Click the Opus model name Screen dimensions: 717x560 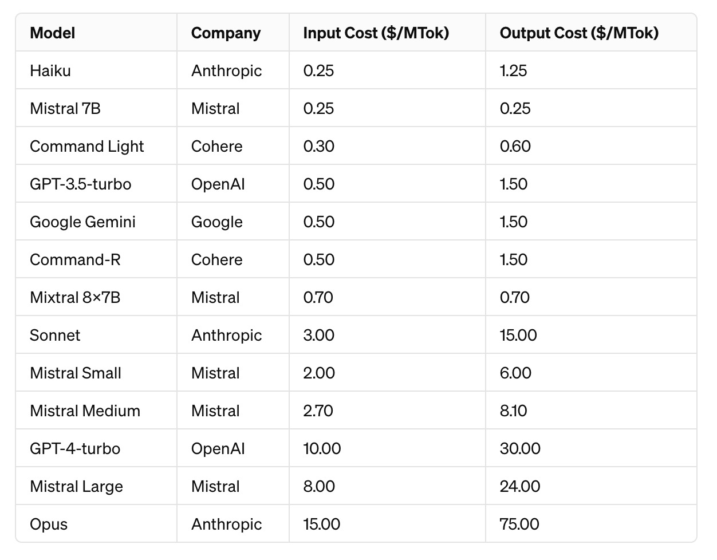tap(49, 524)
